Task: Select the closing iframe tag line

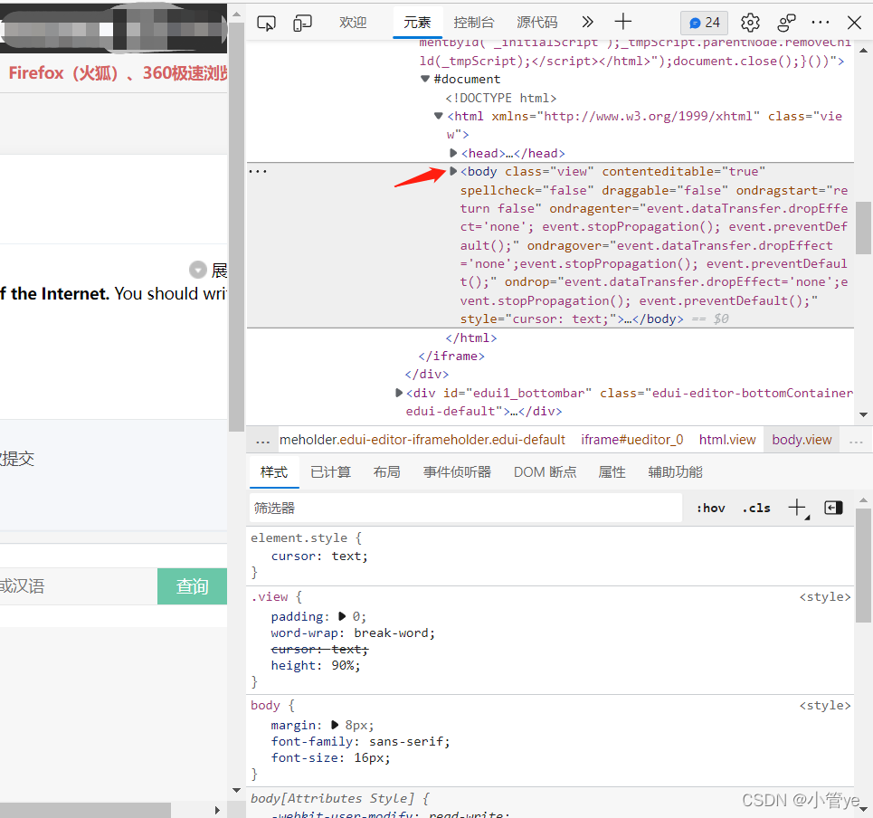Action: (451, 357)
